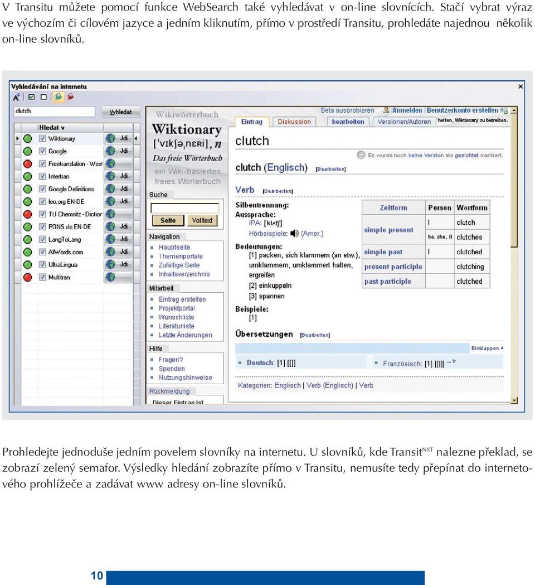Image resolution: width=535 pixels, height=585 pixels.
Task: Open the Diskussion tab
Action: [x=294, y=122]
